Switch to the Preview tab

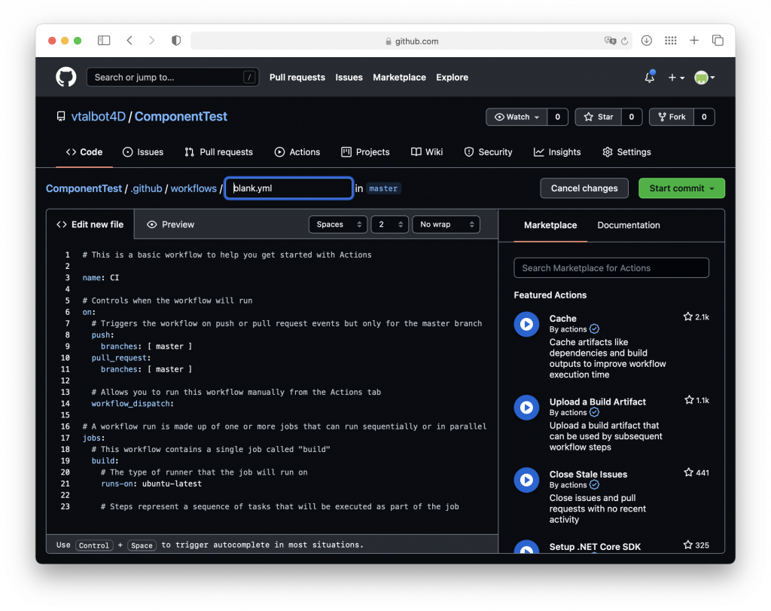pyautogui.click(x=171, y=225)
